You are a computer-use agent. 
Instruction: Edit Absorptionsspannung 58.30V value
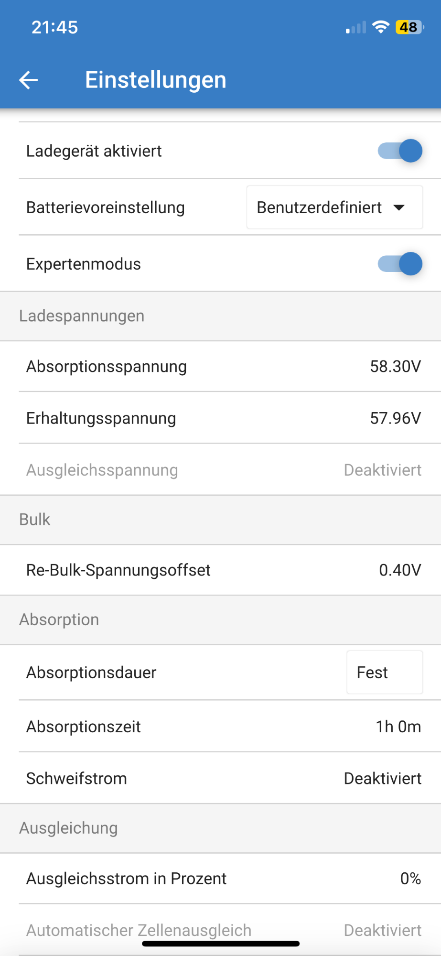pyautogui.click(x=395, y=367)
